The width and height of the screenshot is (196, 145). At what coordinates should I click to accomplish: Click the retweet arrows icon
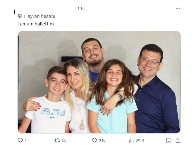click(57, 140)
